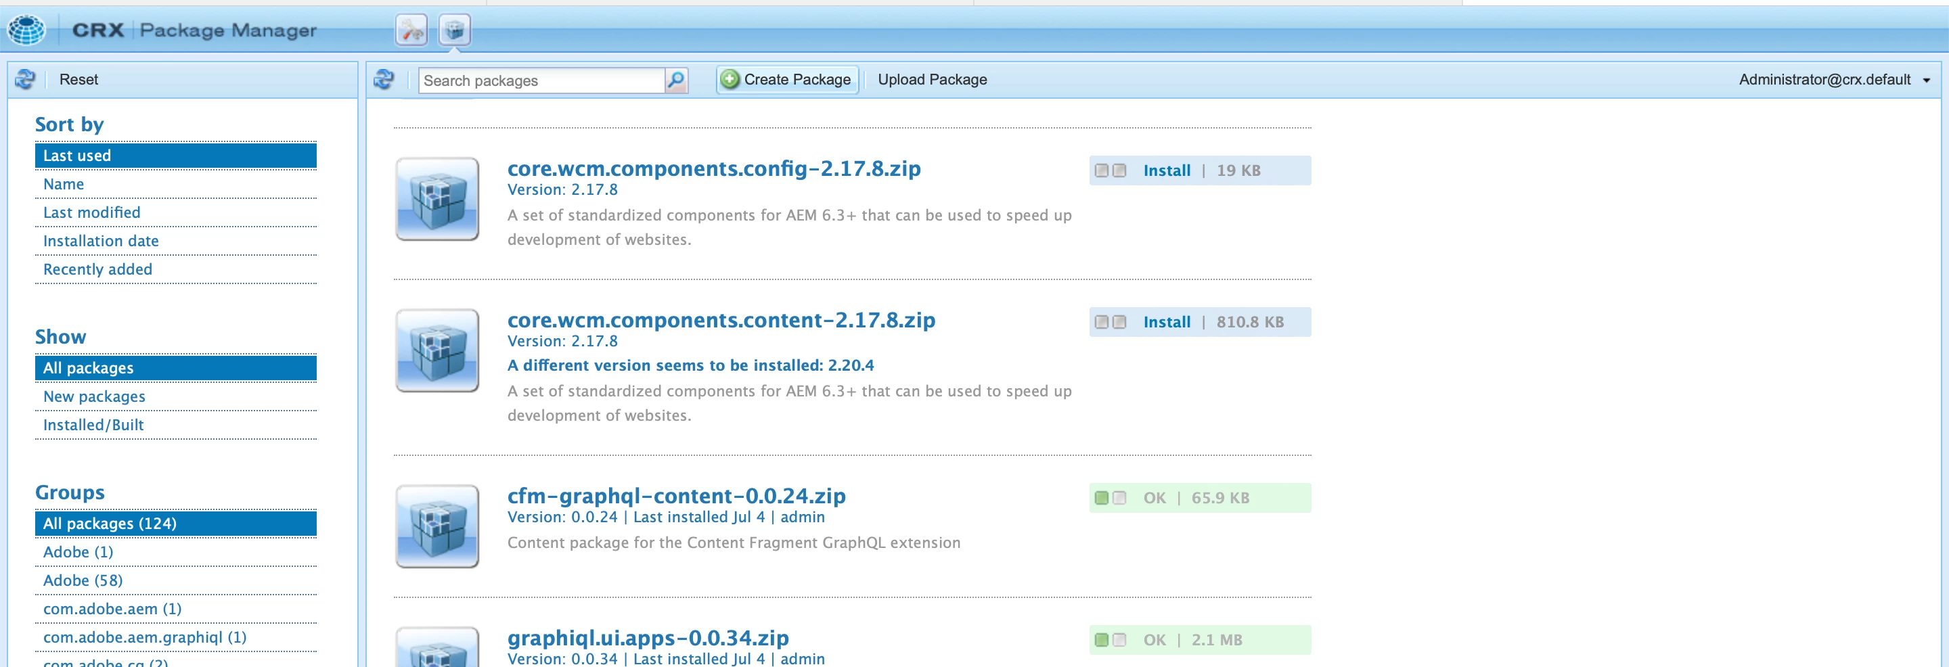Viewport: 1949px width, 667px height.
Task: Select All packages (124) group
Action: [175, 524]
